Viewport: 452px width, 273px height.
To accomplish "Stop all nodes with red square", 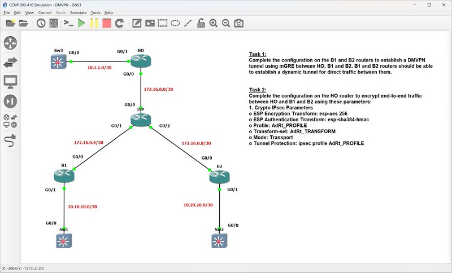I will pyautogui.click(x=107, y=23).
